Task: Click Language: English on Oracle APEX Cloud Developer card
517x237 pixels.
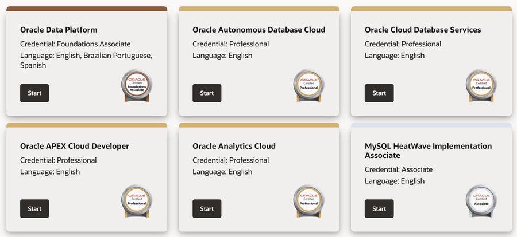Action: (50, 172)
